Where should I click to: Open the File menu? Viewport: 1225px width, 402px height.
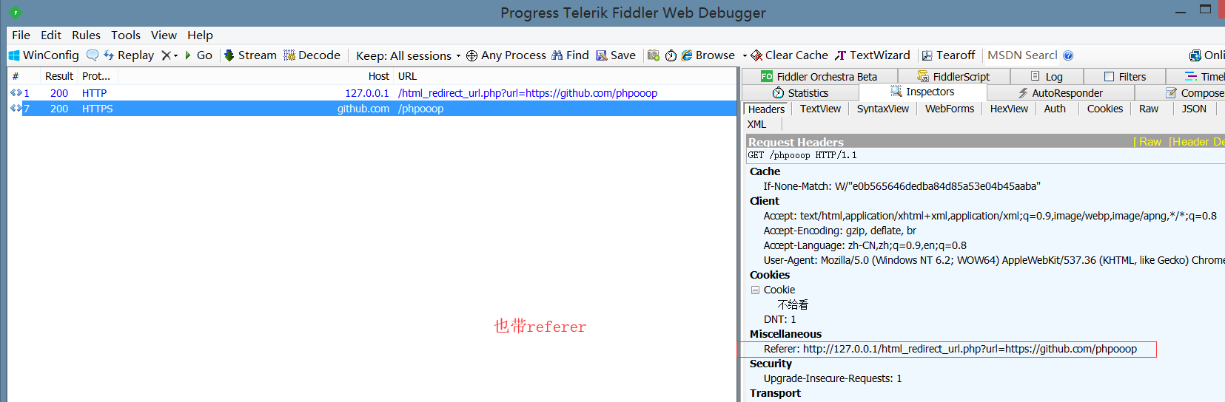click(21, 35)
